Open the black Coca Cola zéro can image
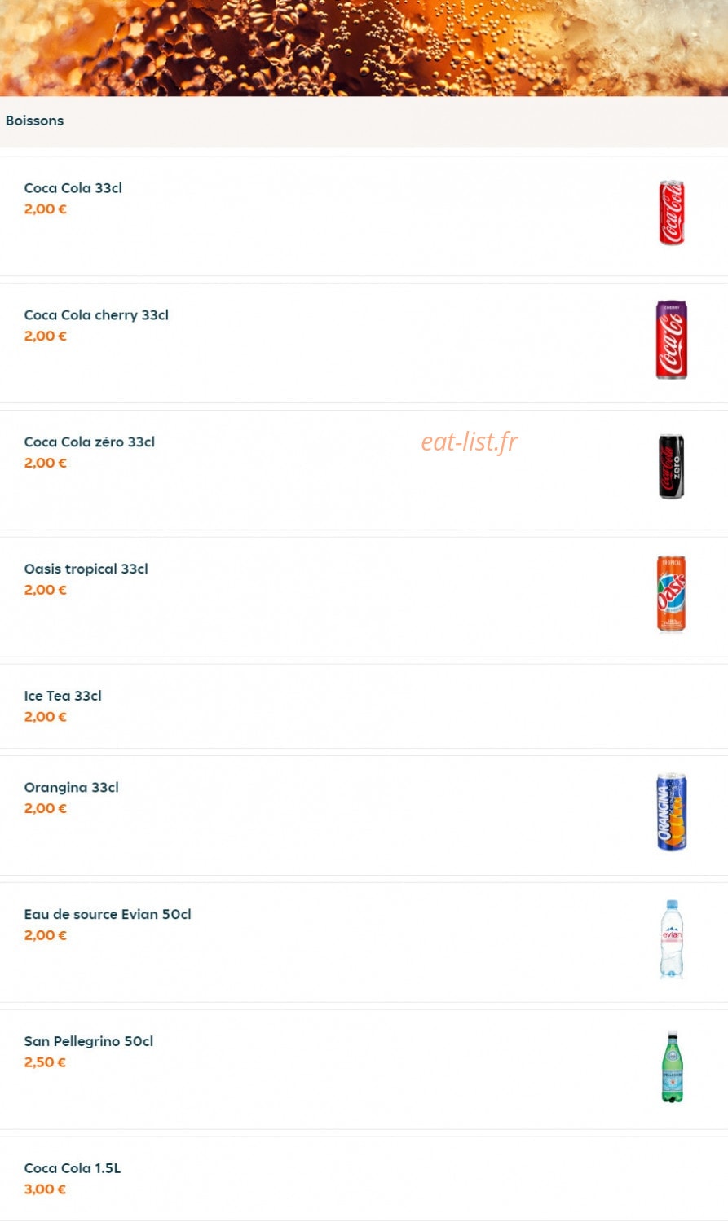Image resolution: width=728 pixels, height=1222 pixels. click(x=672, y=467)
